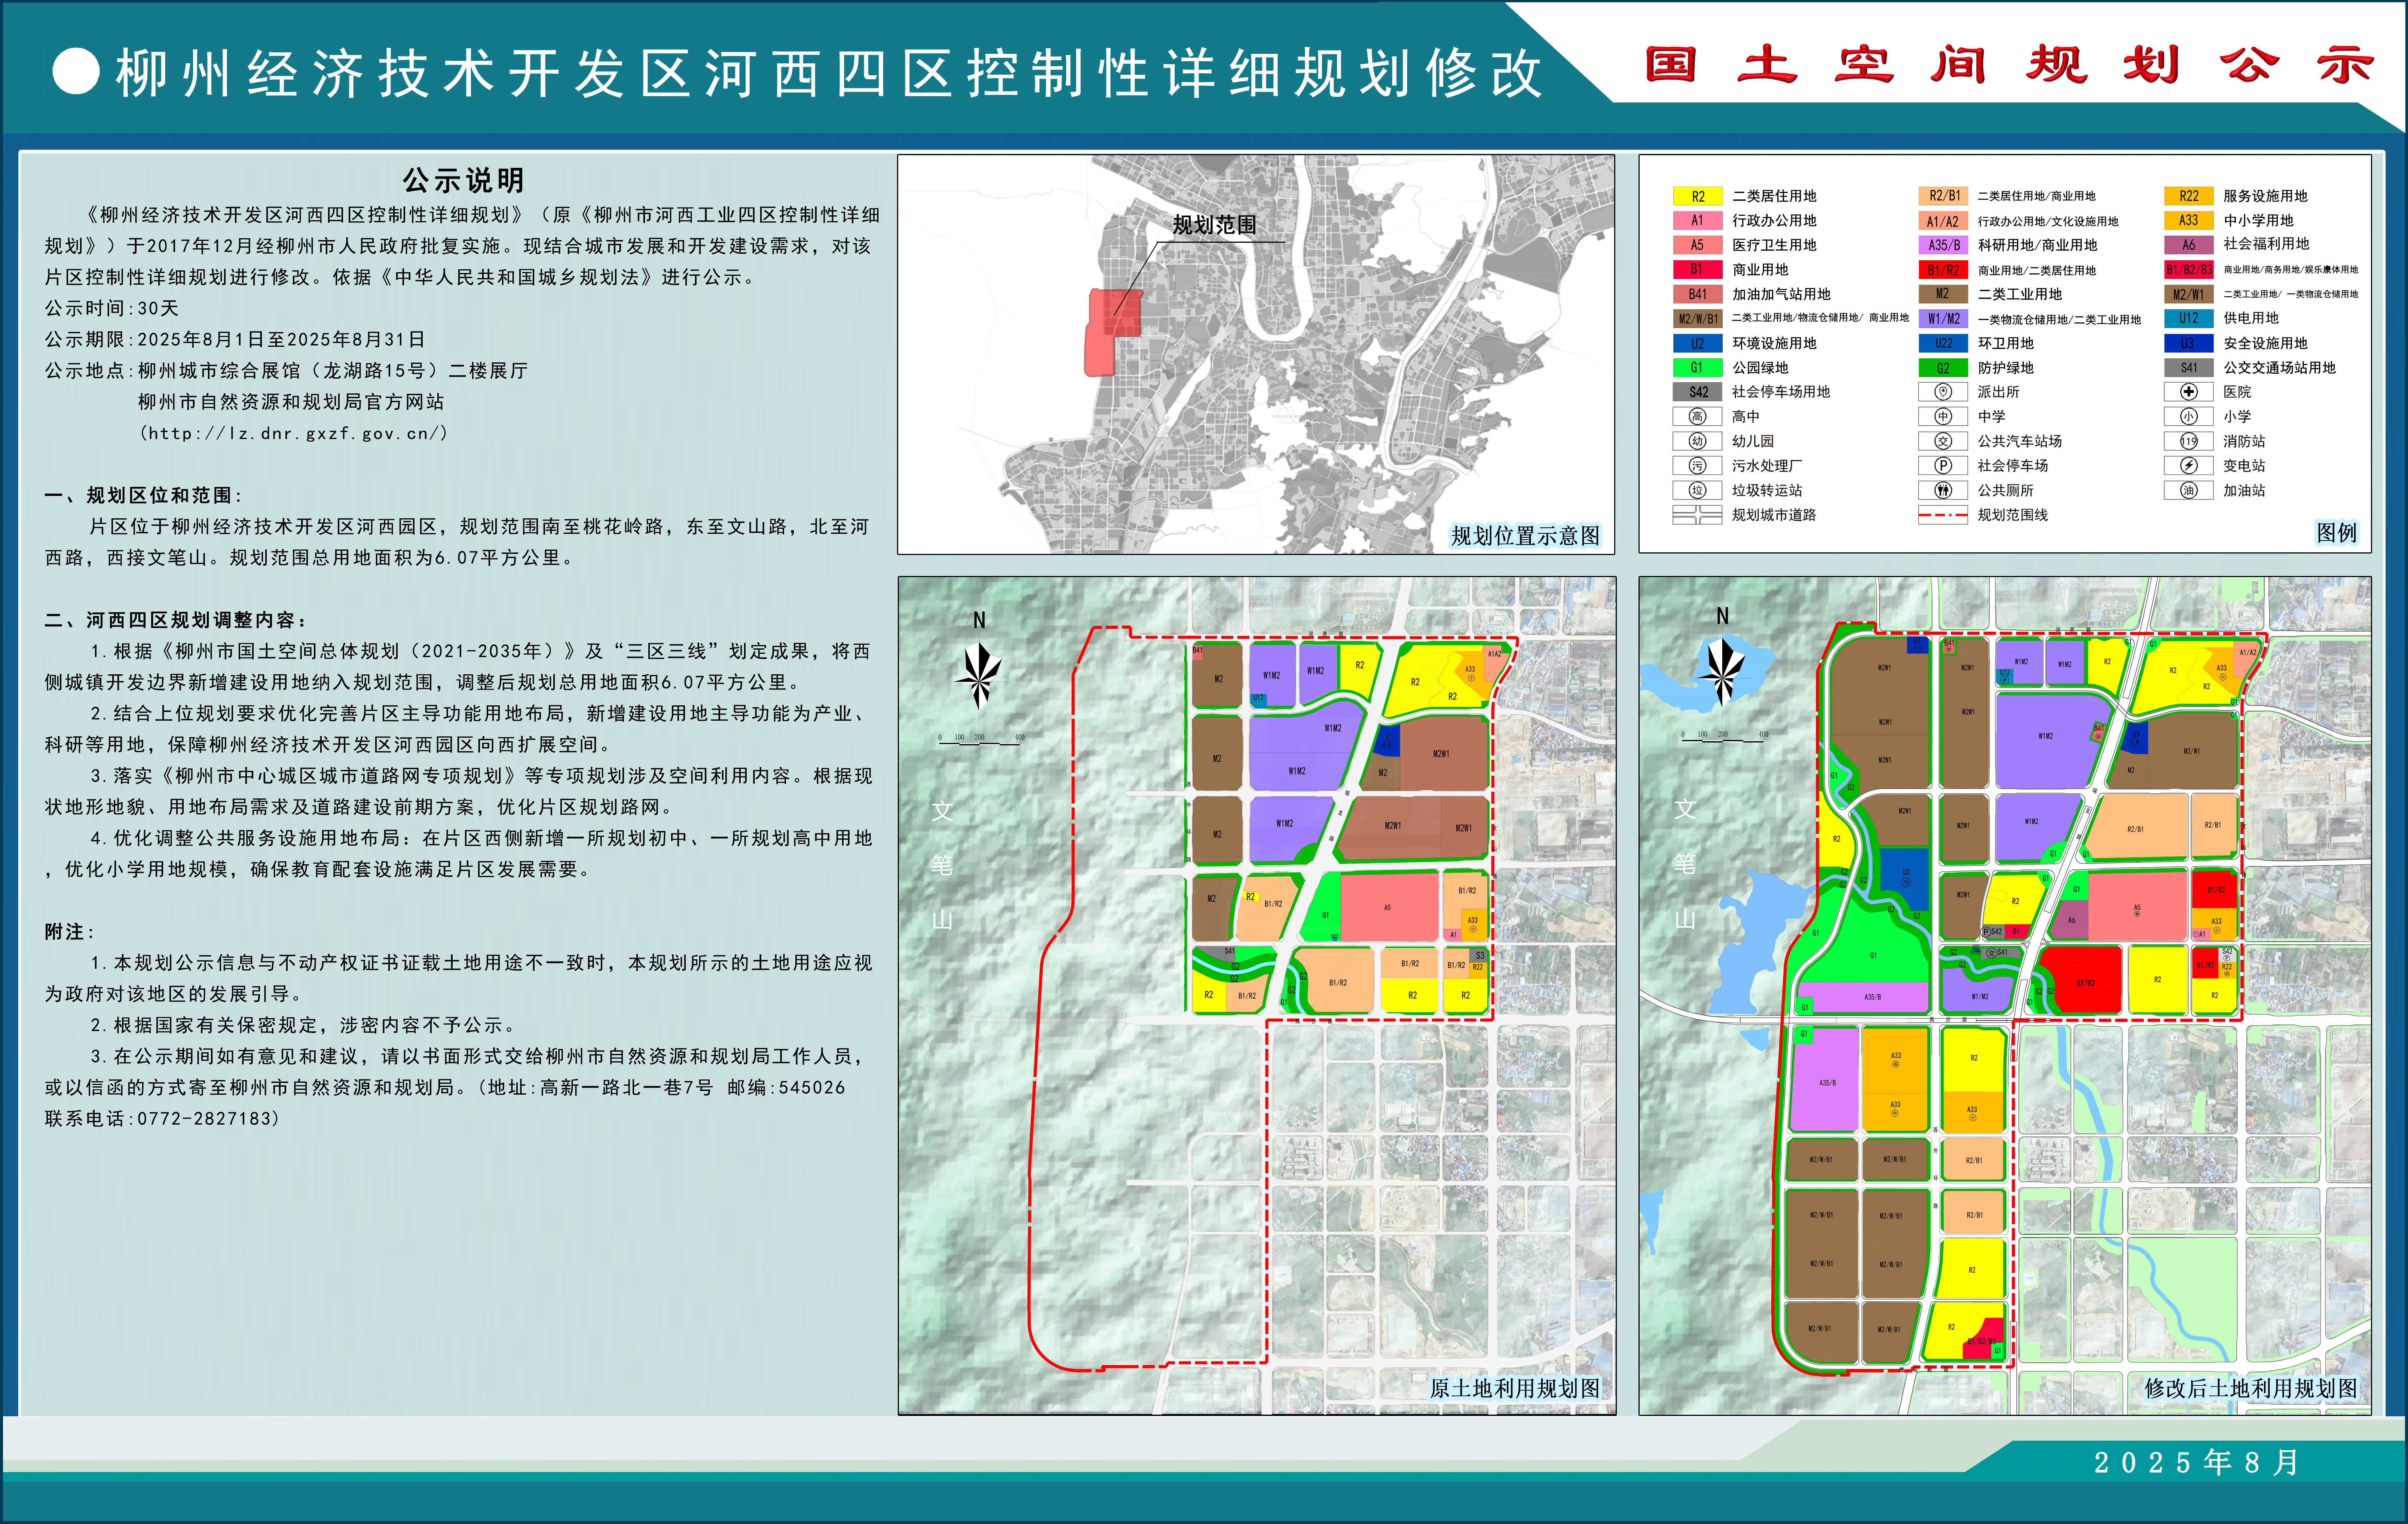Click the 联系电话:0772-2827183 line

click(x=163, y=1119)
